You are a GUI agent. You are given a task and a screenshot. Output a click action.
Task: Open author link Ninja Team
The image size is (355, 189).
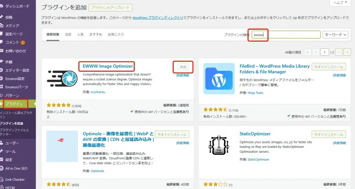[256, 93]
